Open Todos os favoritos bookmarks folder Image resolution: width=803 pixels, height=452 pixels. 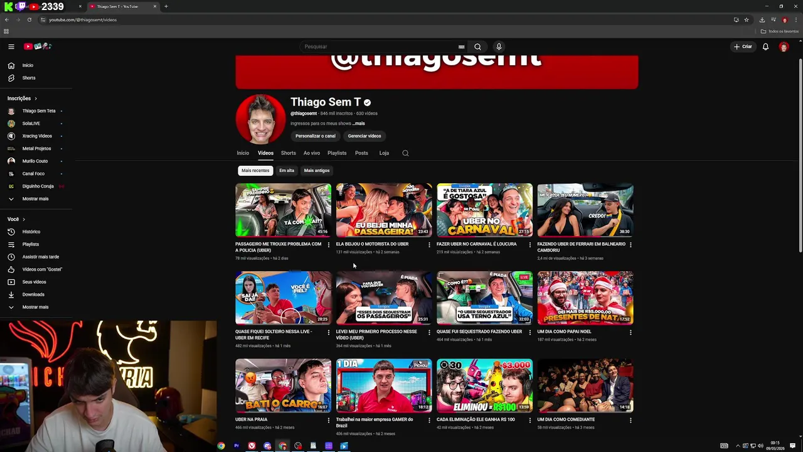[x=780, y=31]
